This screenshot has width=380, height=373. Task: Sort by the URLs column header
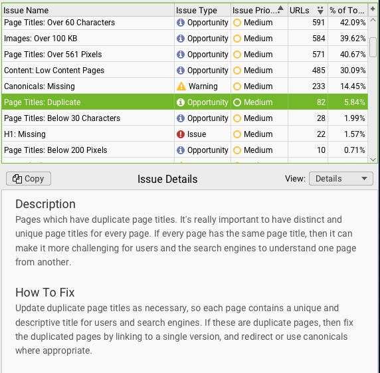(308, 10)
